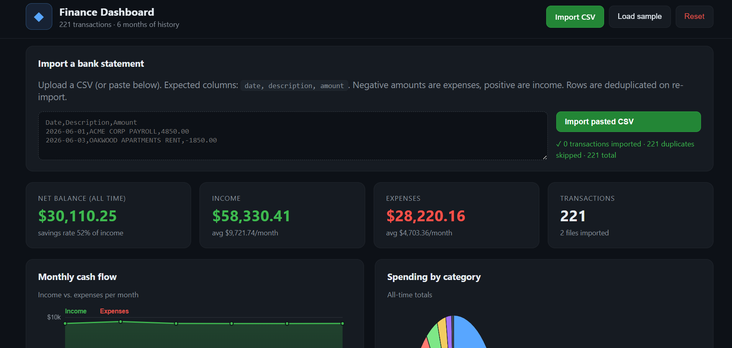The width and height of the screenshot is (732, 348).
Task: Click '221 transactions · 6 months of history' subtitle
Action: click(119, 25)
